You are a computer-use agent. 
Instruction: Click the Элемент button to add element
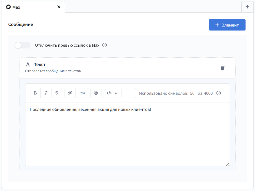tap(227, 25)
